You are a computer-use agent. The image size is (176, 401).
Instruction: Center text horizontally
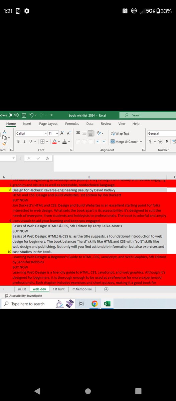point(84,142)
